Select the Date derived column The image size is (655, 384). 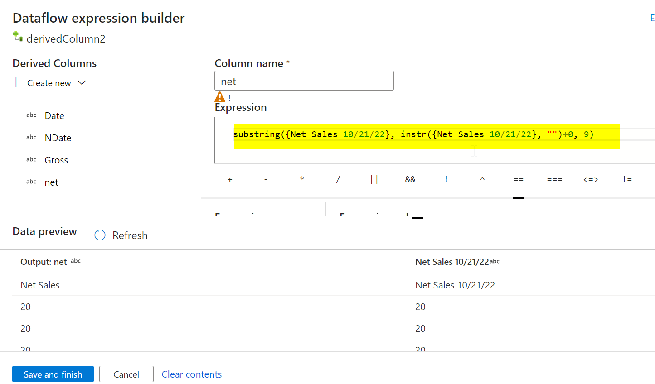click(54, 116)
